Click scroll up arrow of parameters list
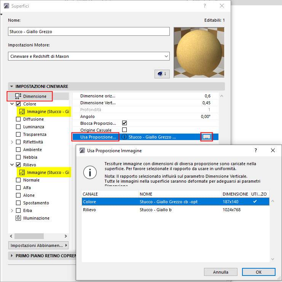The height and width of the screenshot is (282, 282). click(221, 96)
